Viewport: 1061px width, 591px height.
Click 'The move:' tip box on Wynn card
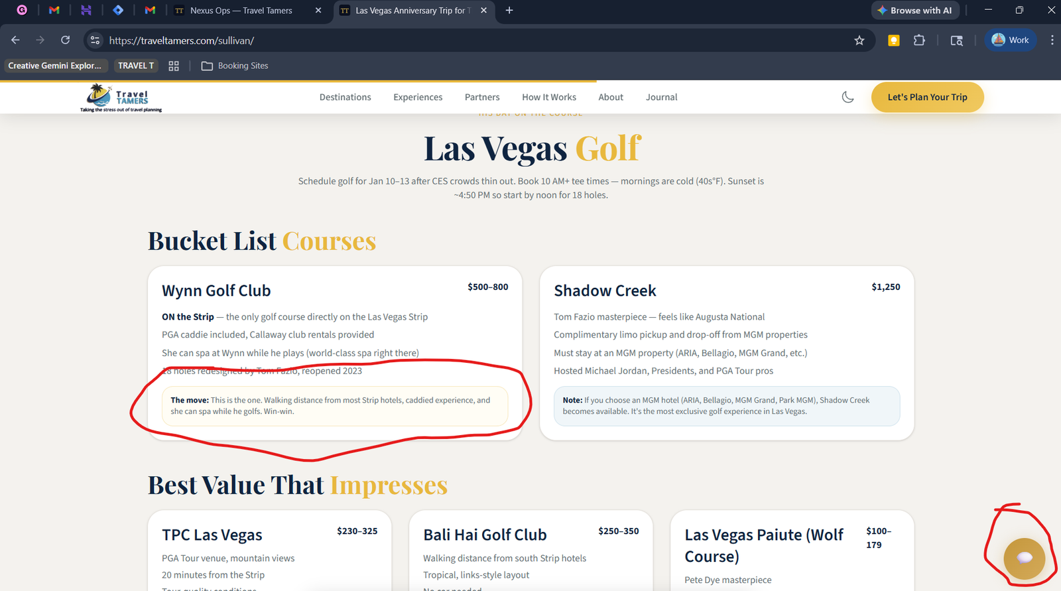click(335, 406)
